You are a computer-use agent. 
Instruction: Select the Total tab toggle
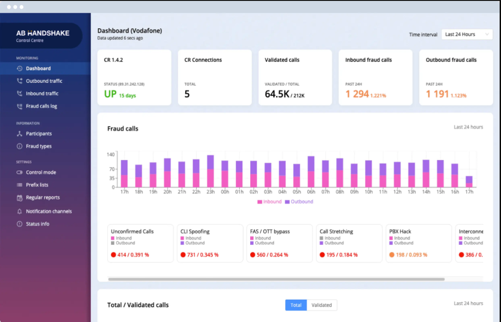click(x=296, y=305)
